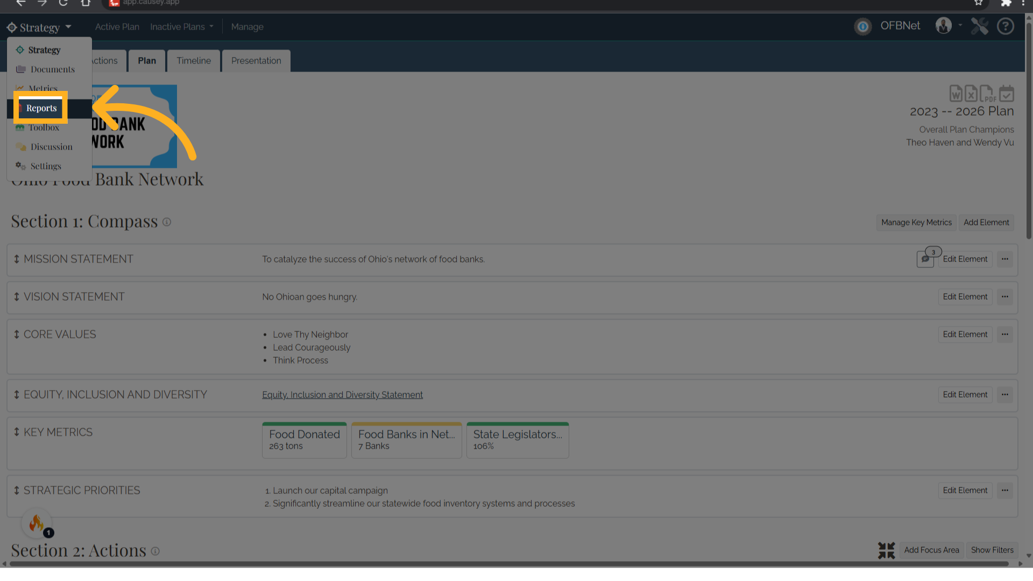
Task: Click the OFBNet organization logo icon
Action: (863, 26)
